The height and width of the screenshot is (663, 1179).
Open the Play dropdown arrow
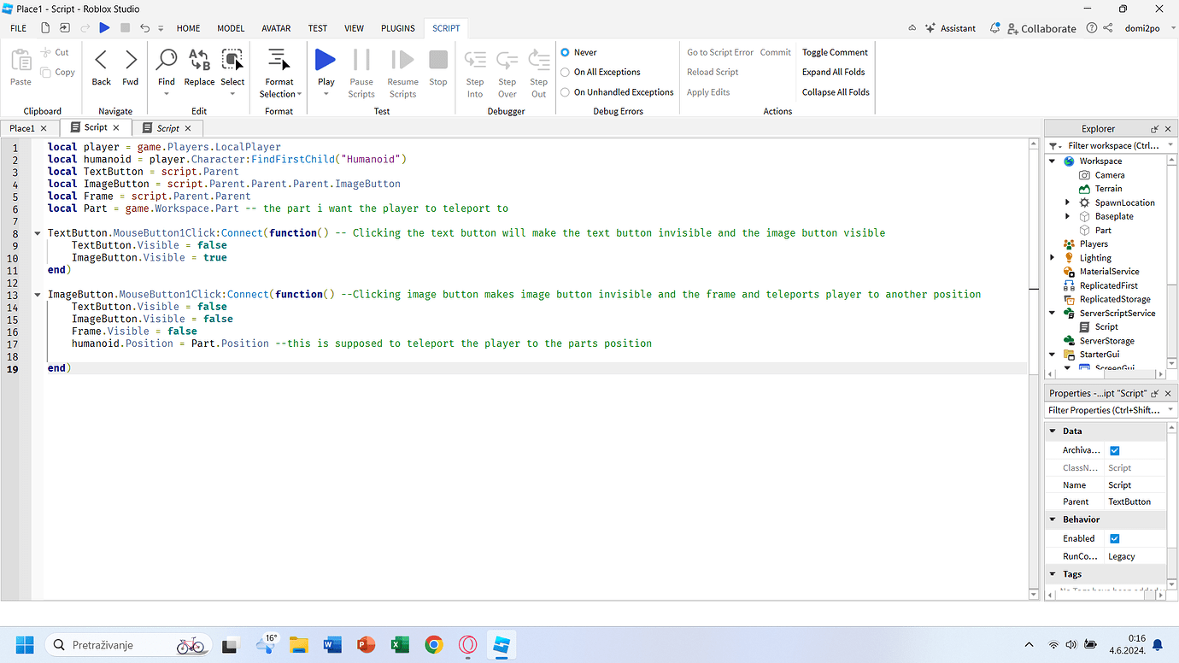point(326,94)
